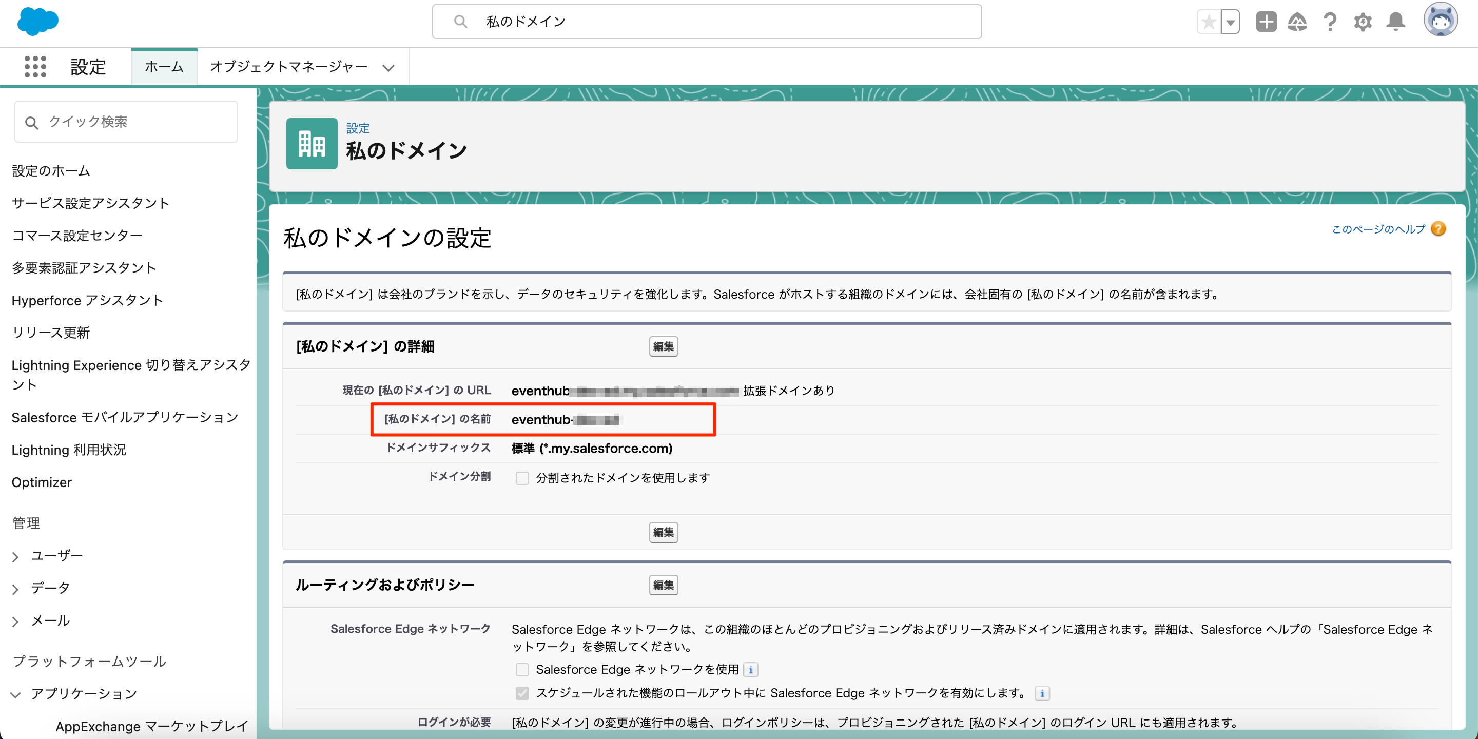Open 多要素認証アシスタント in sidebar
This screenshot has height=739, width=1478.
tap(84, 268)
